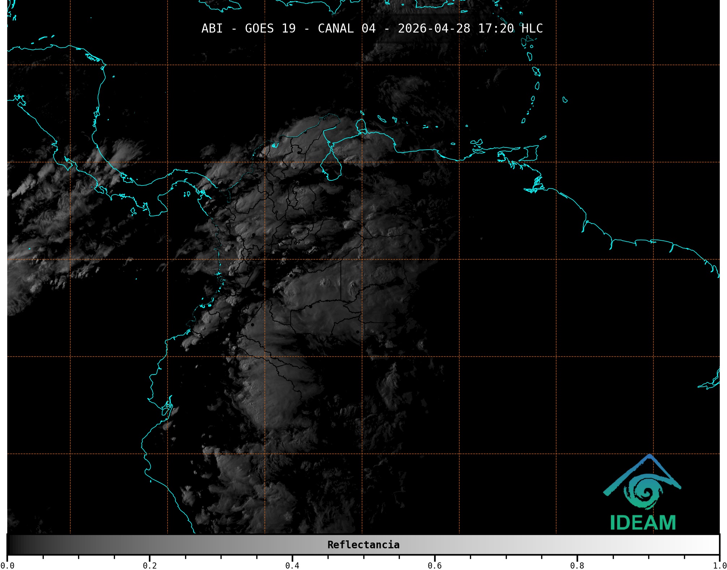Click the 0.4 tick label on colorbar
Image resolution: width=727 pixels, height=570 pixels.
pyautogui.click(x=292, y=565)
